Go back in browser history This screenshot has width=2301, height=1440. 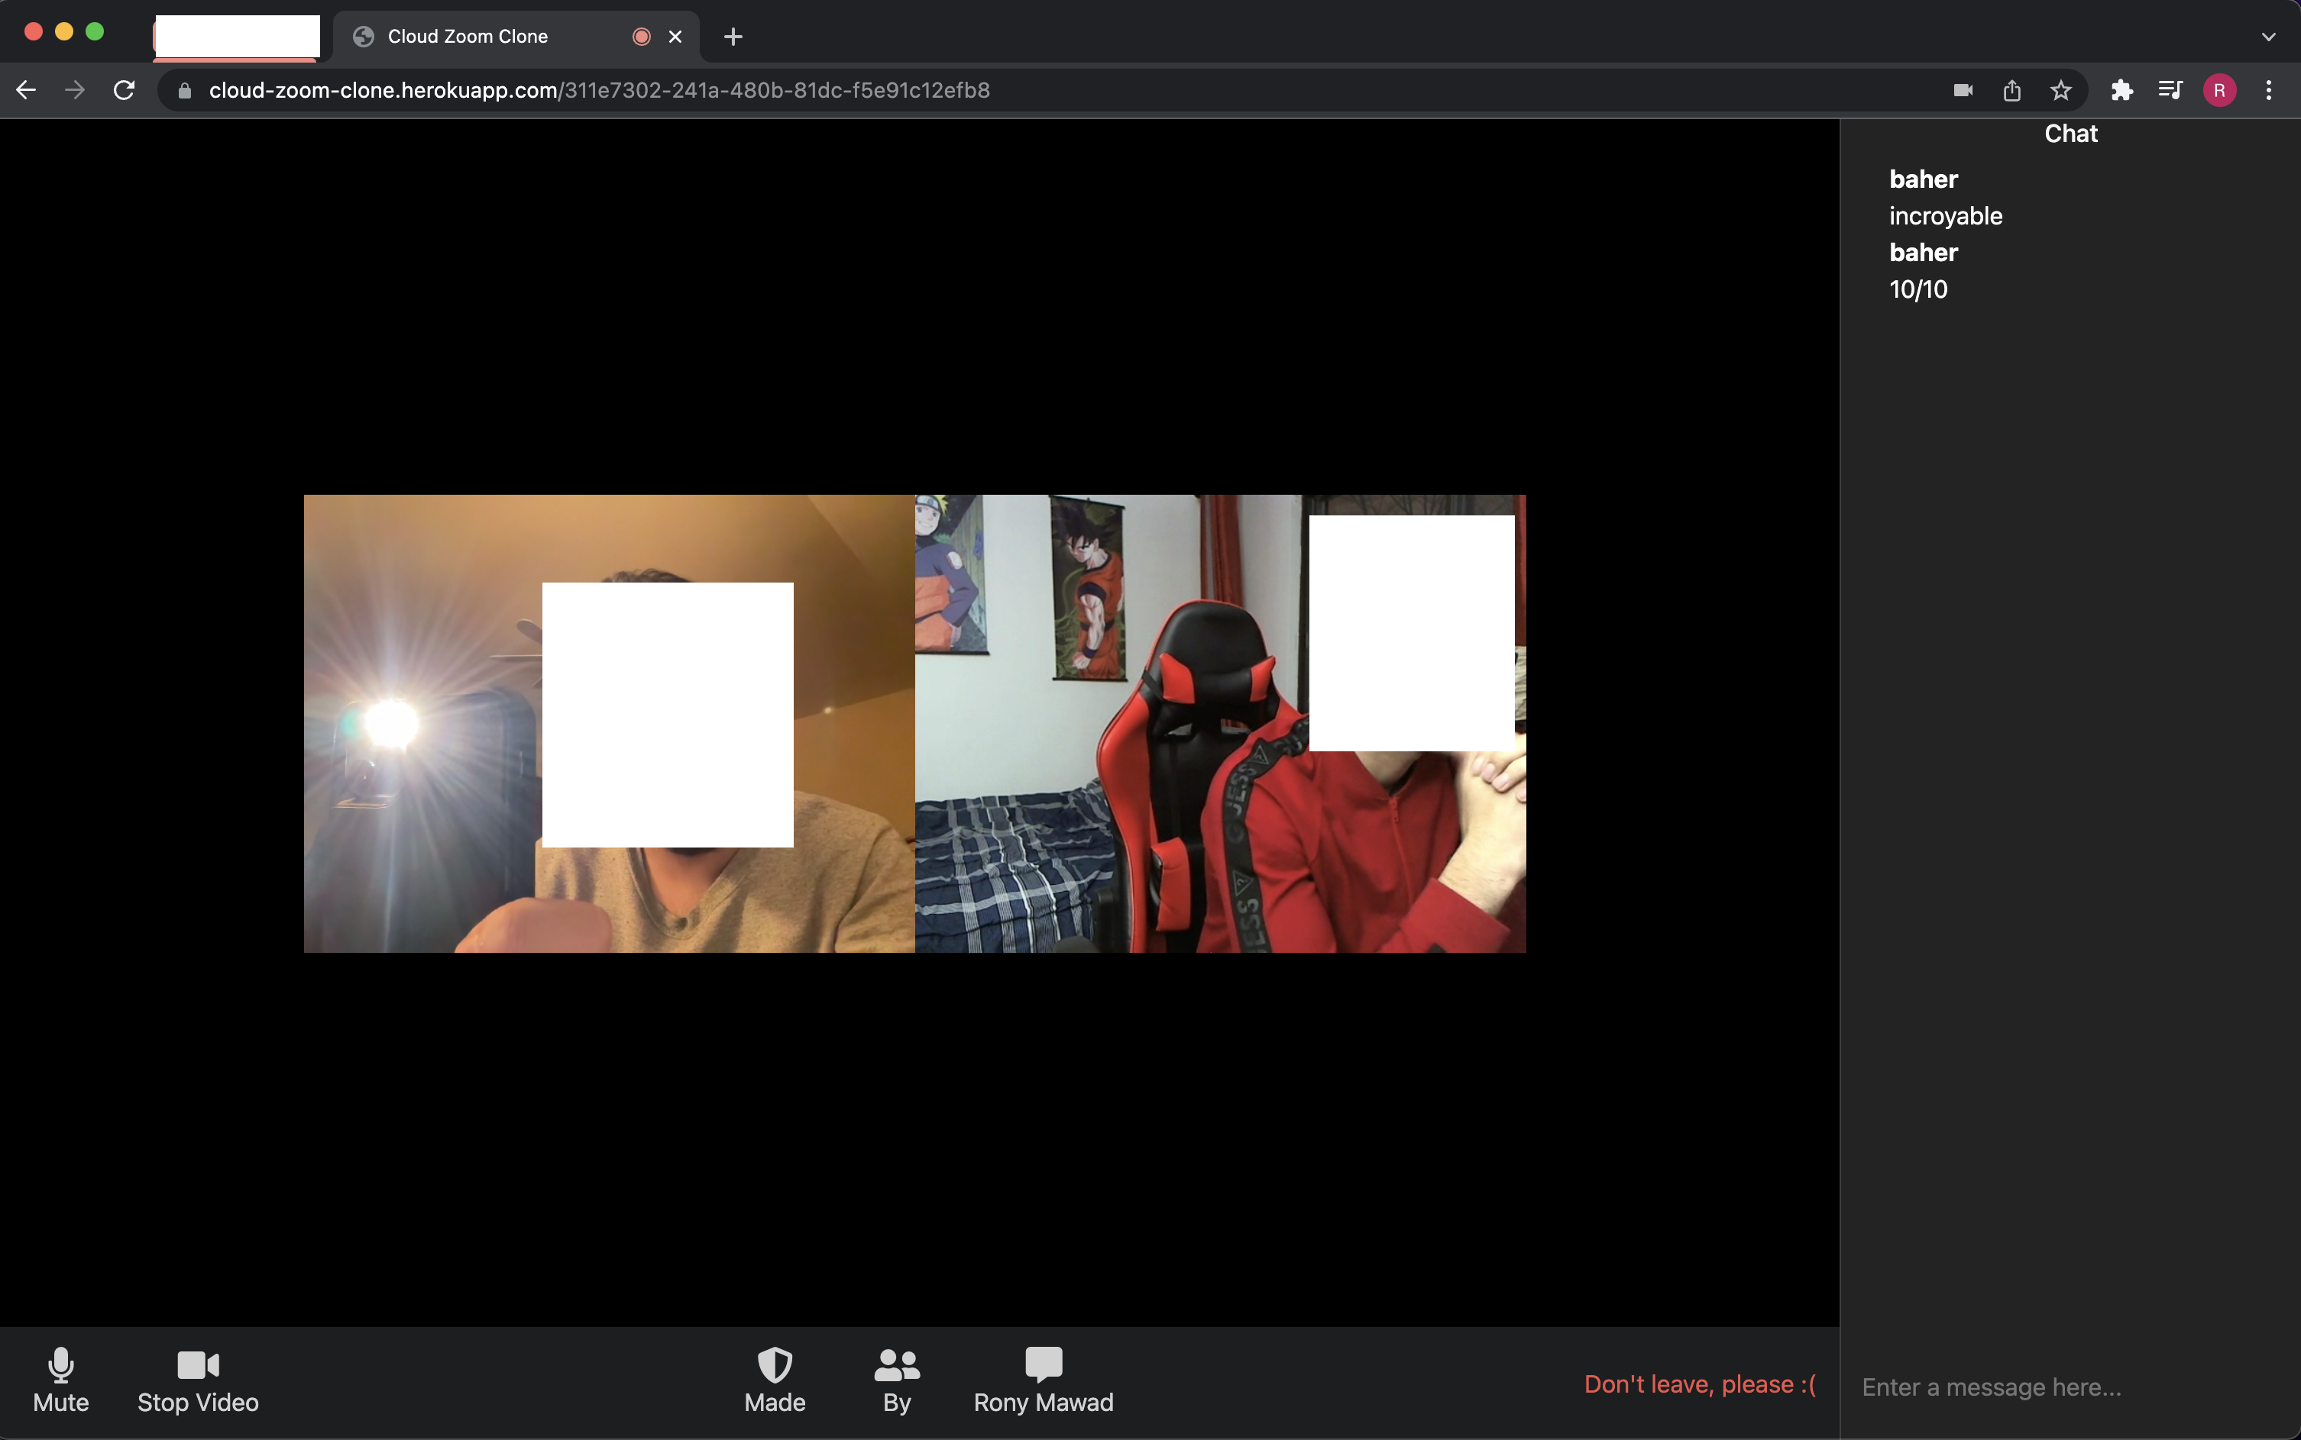(26, 90)
